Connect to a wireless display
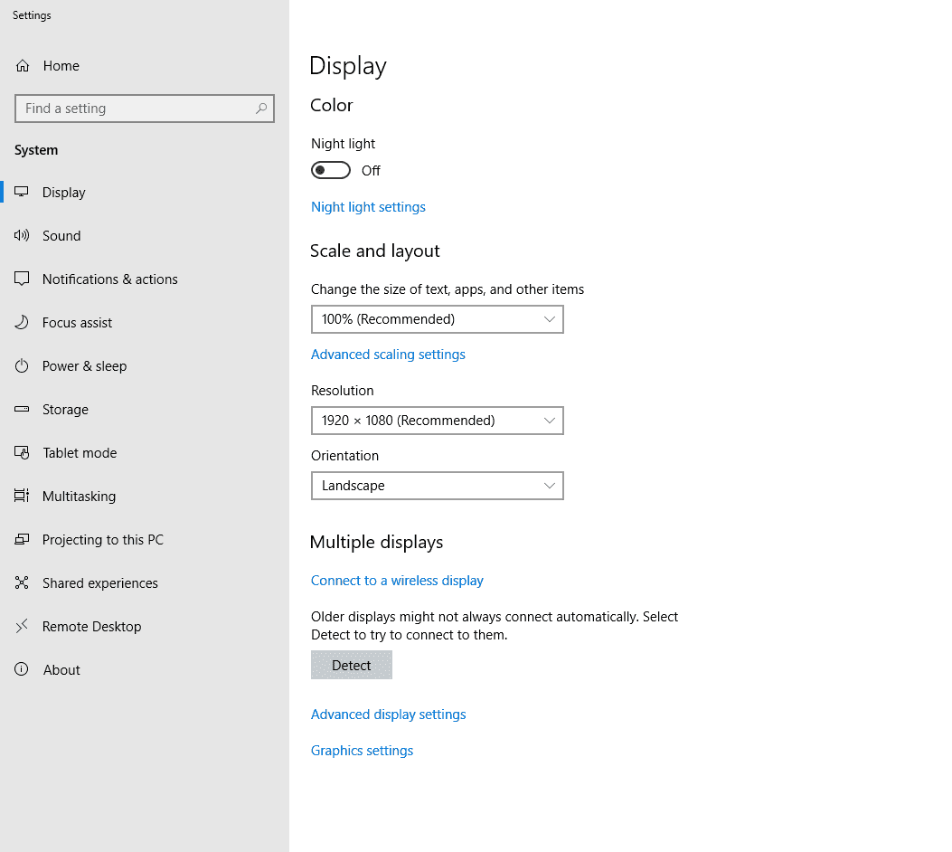952x852 pixels. (397, 580)
